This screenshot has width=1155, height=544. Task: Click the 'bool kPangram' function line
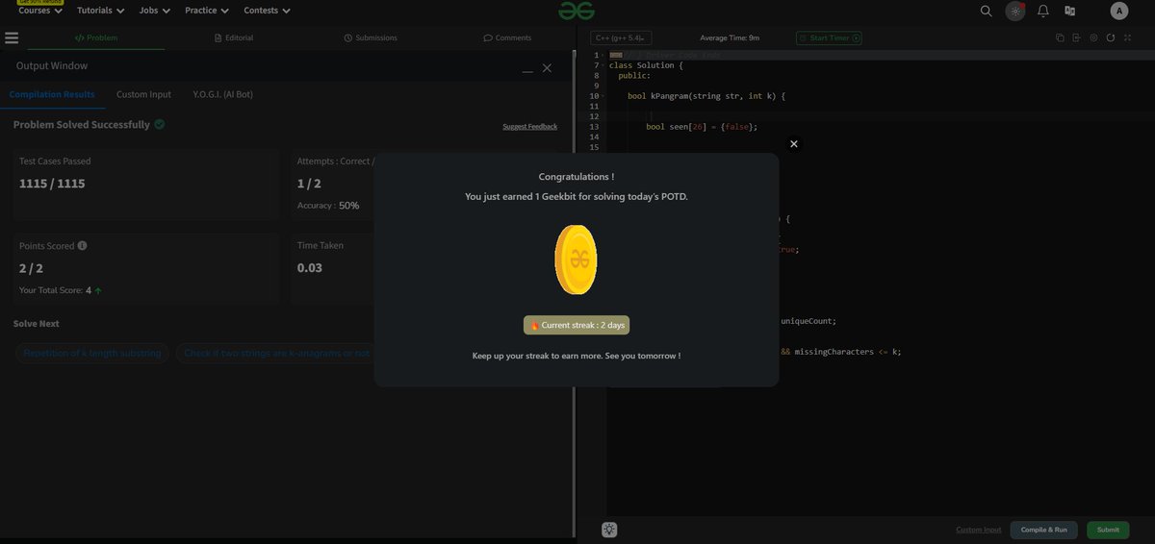(x=706, y=96)
